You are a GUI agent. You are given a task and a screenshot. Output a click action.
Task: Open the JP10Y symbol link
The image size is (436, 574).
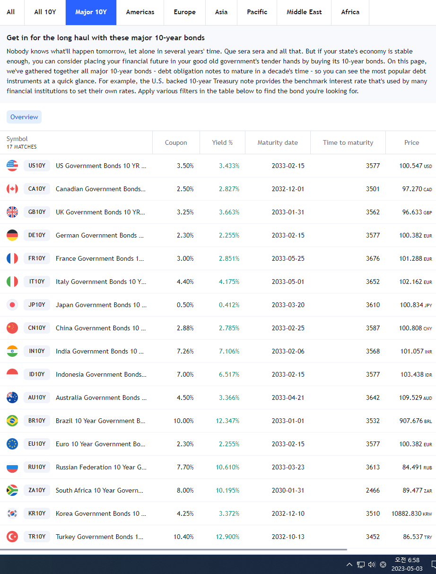coord(37,305)
